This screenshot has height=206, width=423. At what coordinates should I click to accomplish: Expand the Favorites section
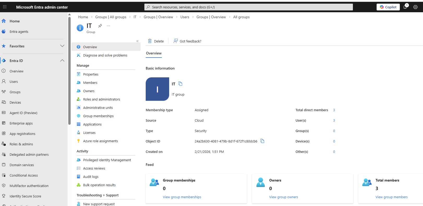click(62, 46)
